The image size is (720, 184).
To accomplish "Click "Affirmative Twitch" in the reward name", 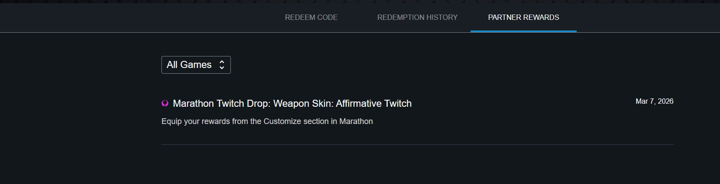I will click(374, 104).
